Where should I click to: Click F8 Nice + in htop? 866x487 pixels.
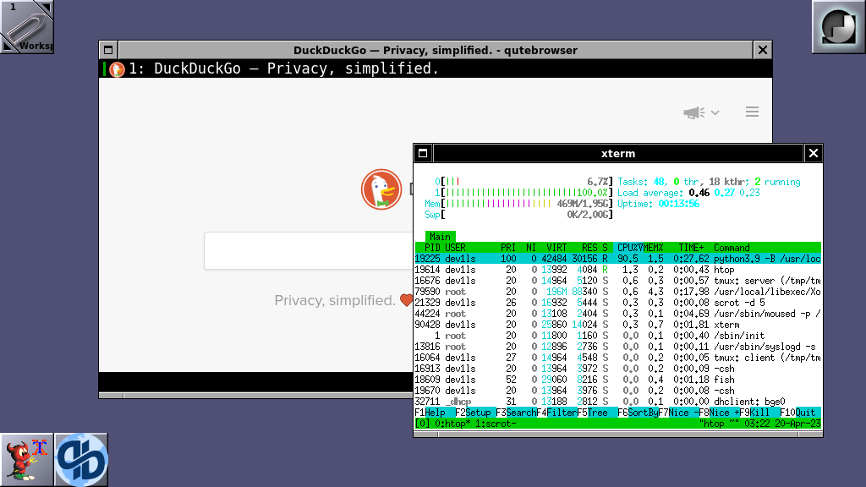click(x=719, y=413)
